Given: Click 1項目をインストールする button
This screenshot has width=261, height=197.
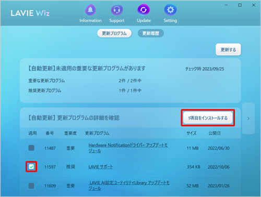Looking at the screenshot, I should click(208, 118).
